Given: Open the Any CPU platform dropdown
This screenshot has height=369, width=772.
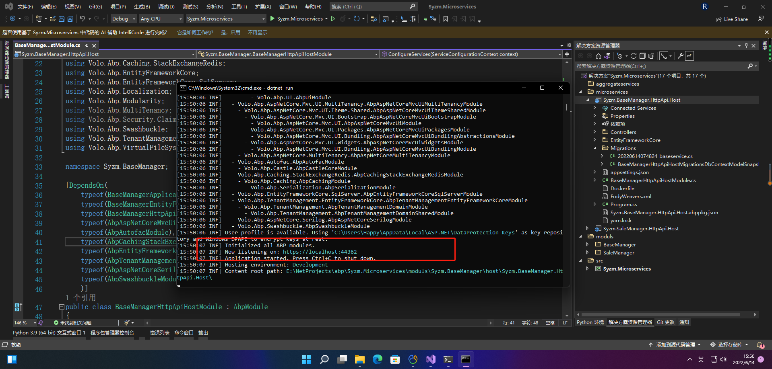Looking at the screenshot, I should [161, 19].
